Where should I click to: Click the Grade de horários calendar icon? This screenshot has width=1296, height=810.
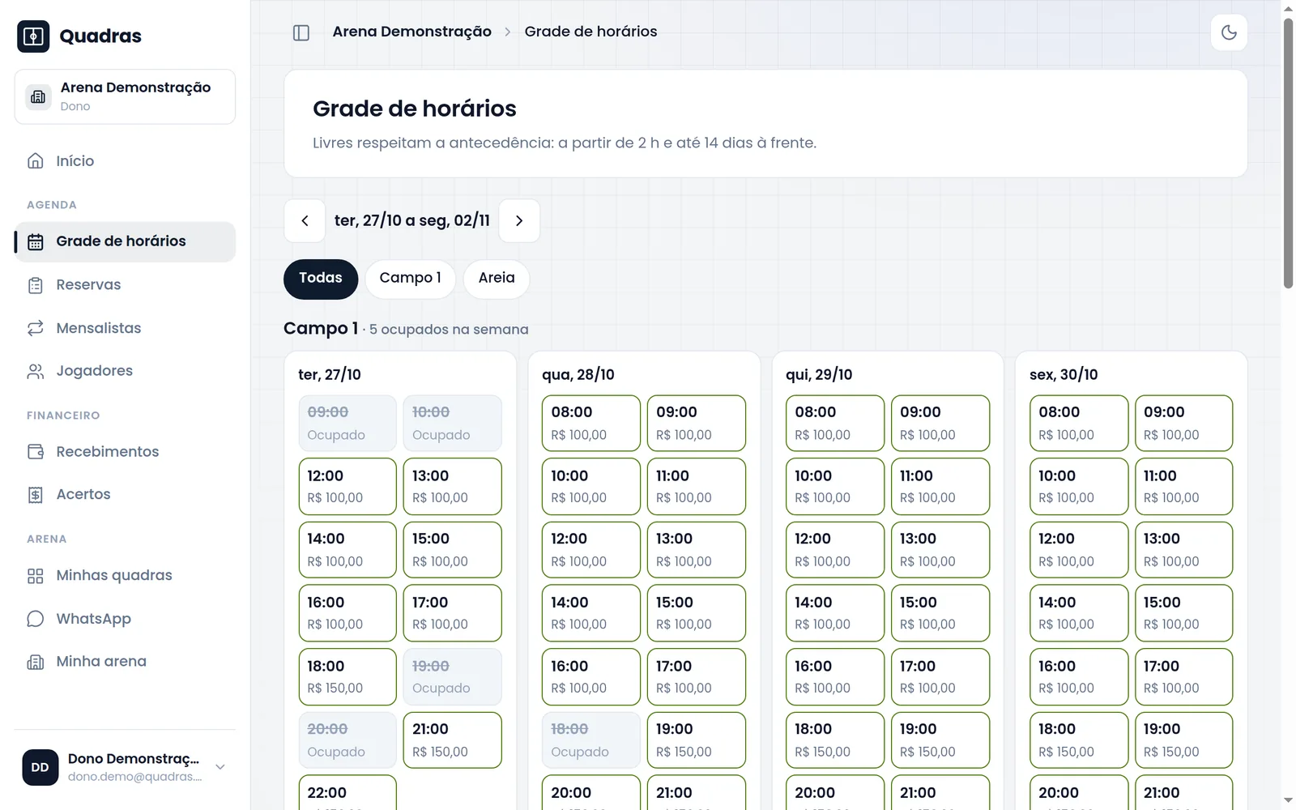[x=36, y=241]
